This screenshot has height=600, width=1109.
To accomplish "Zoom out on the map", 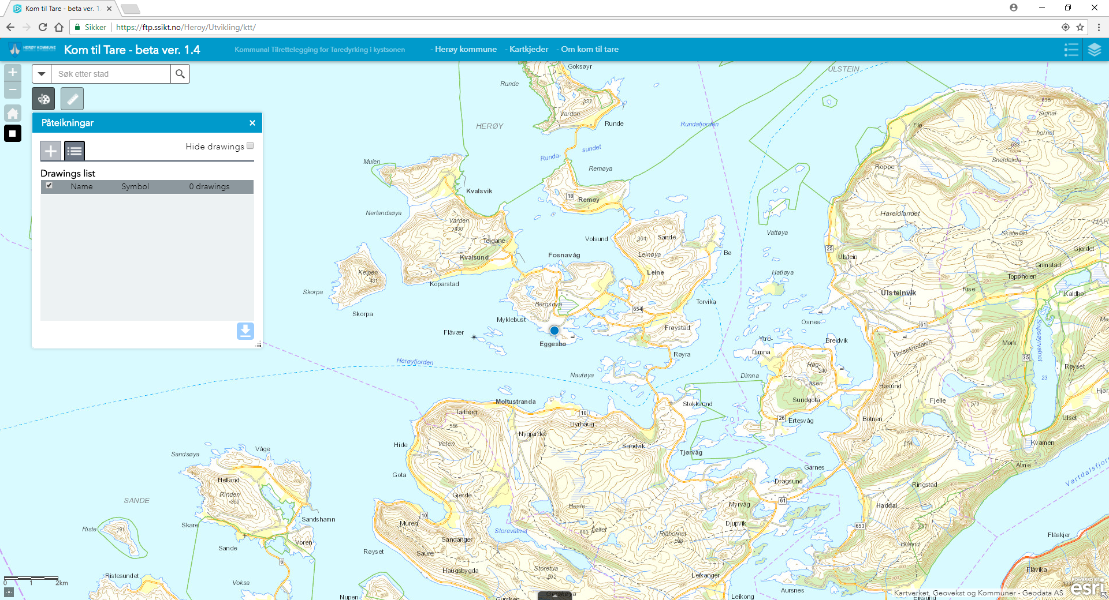I will coord(13,90).
